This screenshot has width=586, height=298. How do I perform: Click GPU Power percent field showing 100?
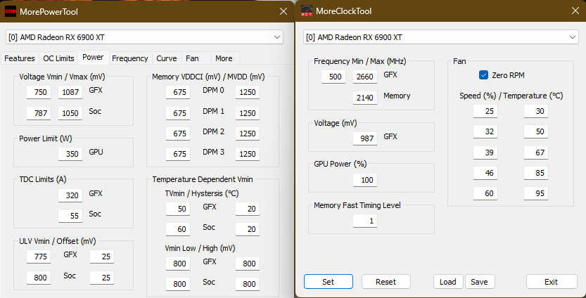(365, 180)
